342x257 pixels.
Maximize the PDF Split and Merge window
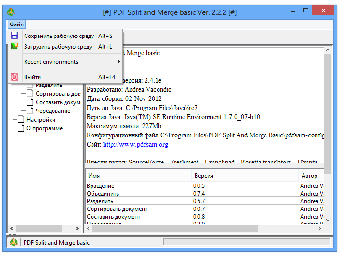tap(306, 10)
